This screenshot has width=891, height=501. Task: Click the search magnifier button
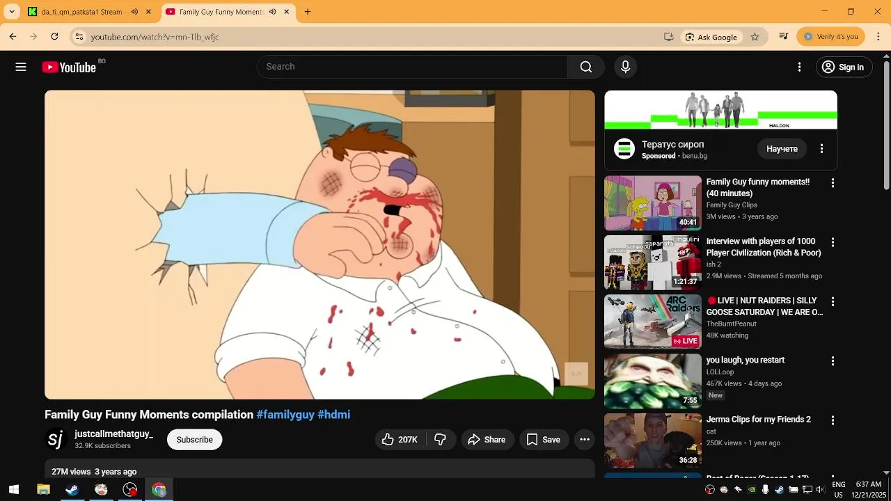click(x=586, y=67)
